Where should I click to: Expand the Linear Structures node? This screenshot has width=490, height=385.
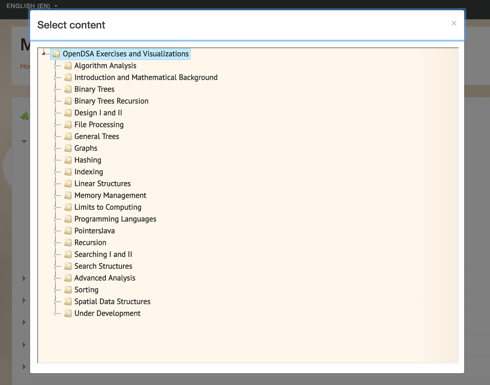[55, 184]
